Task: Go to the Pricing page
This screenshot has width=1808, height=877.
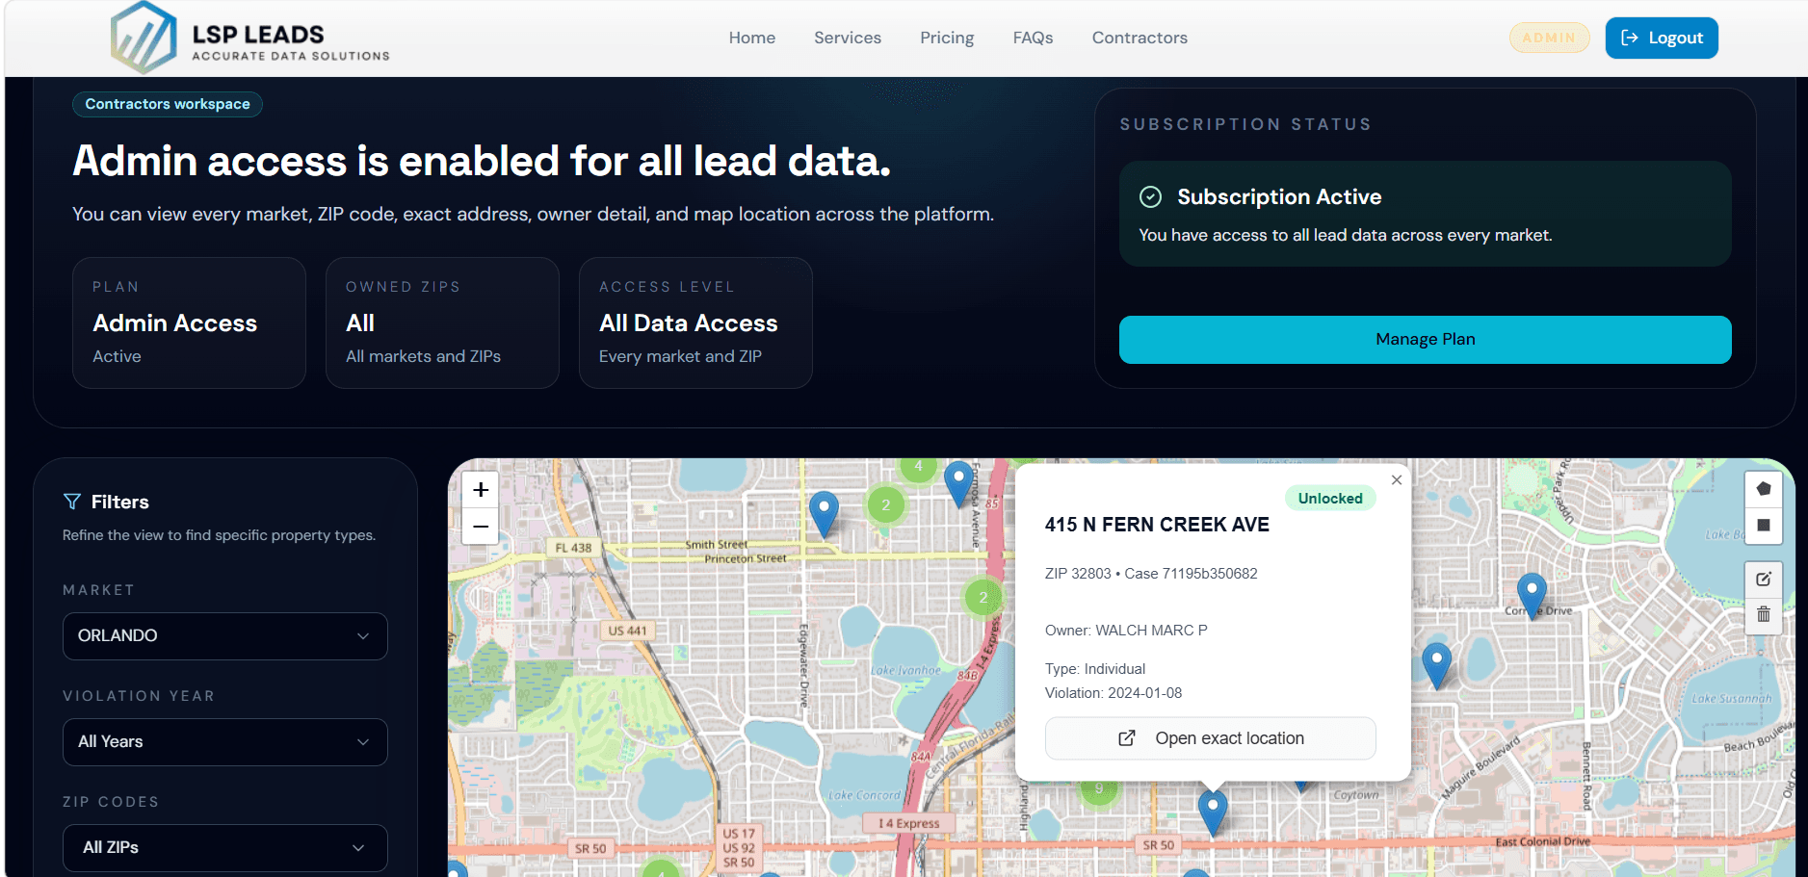Action: coord(947,38)
